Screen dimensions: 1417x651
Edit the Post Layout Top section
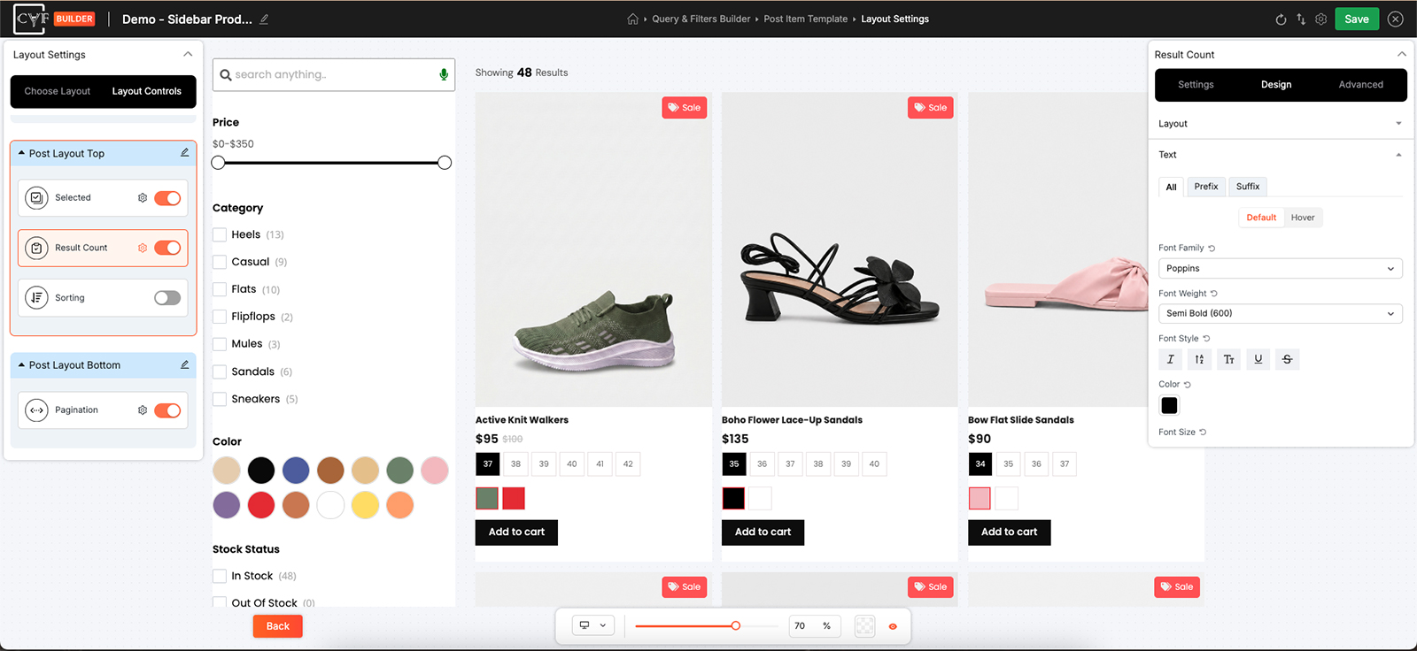[x=184, y=153]
